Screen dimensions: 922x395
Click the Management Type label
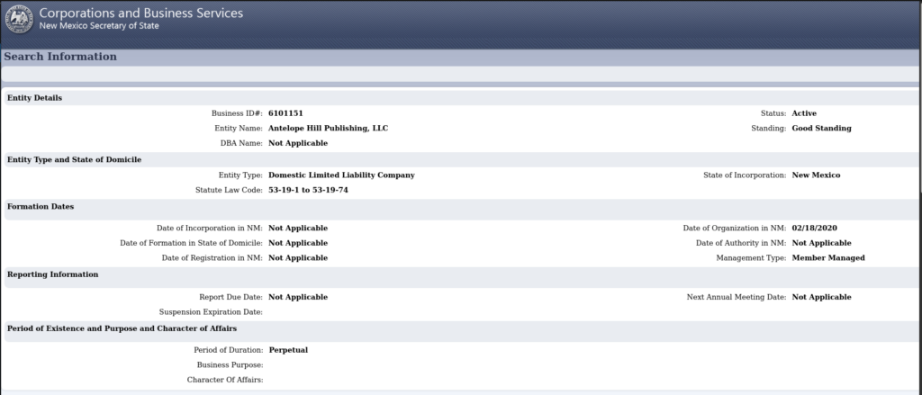751,258
